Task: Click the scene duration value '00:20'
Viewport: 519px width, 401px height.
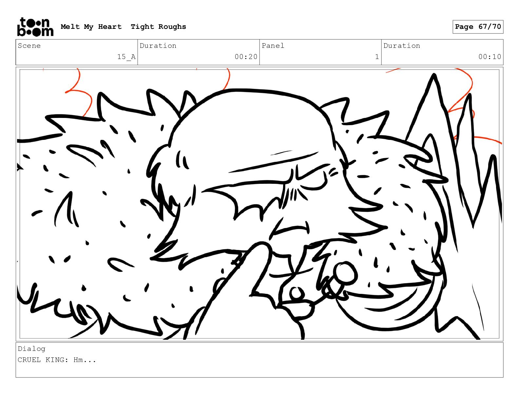Action: coord(246,57)
